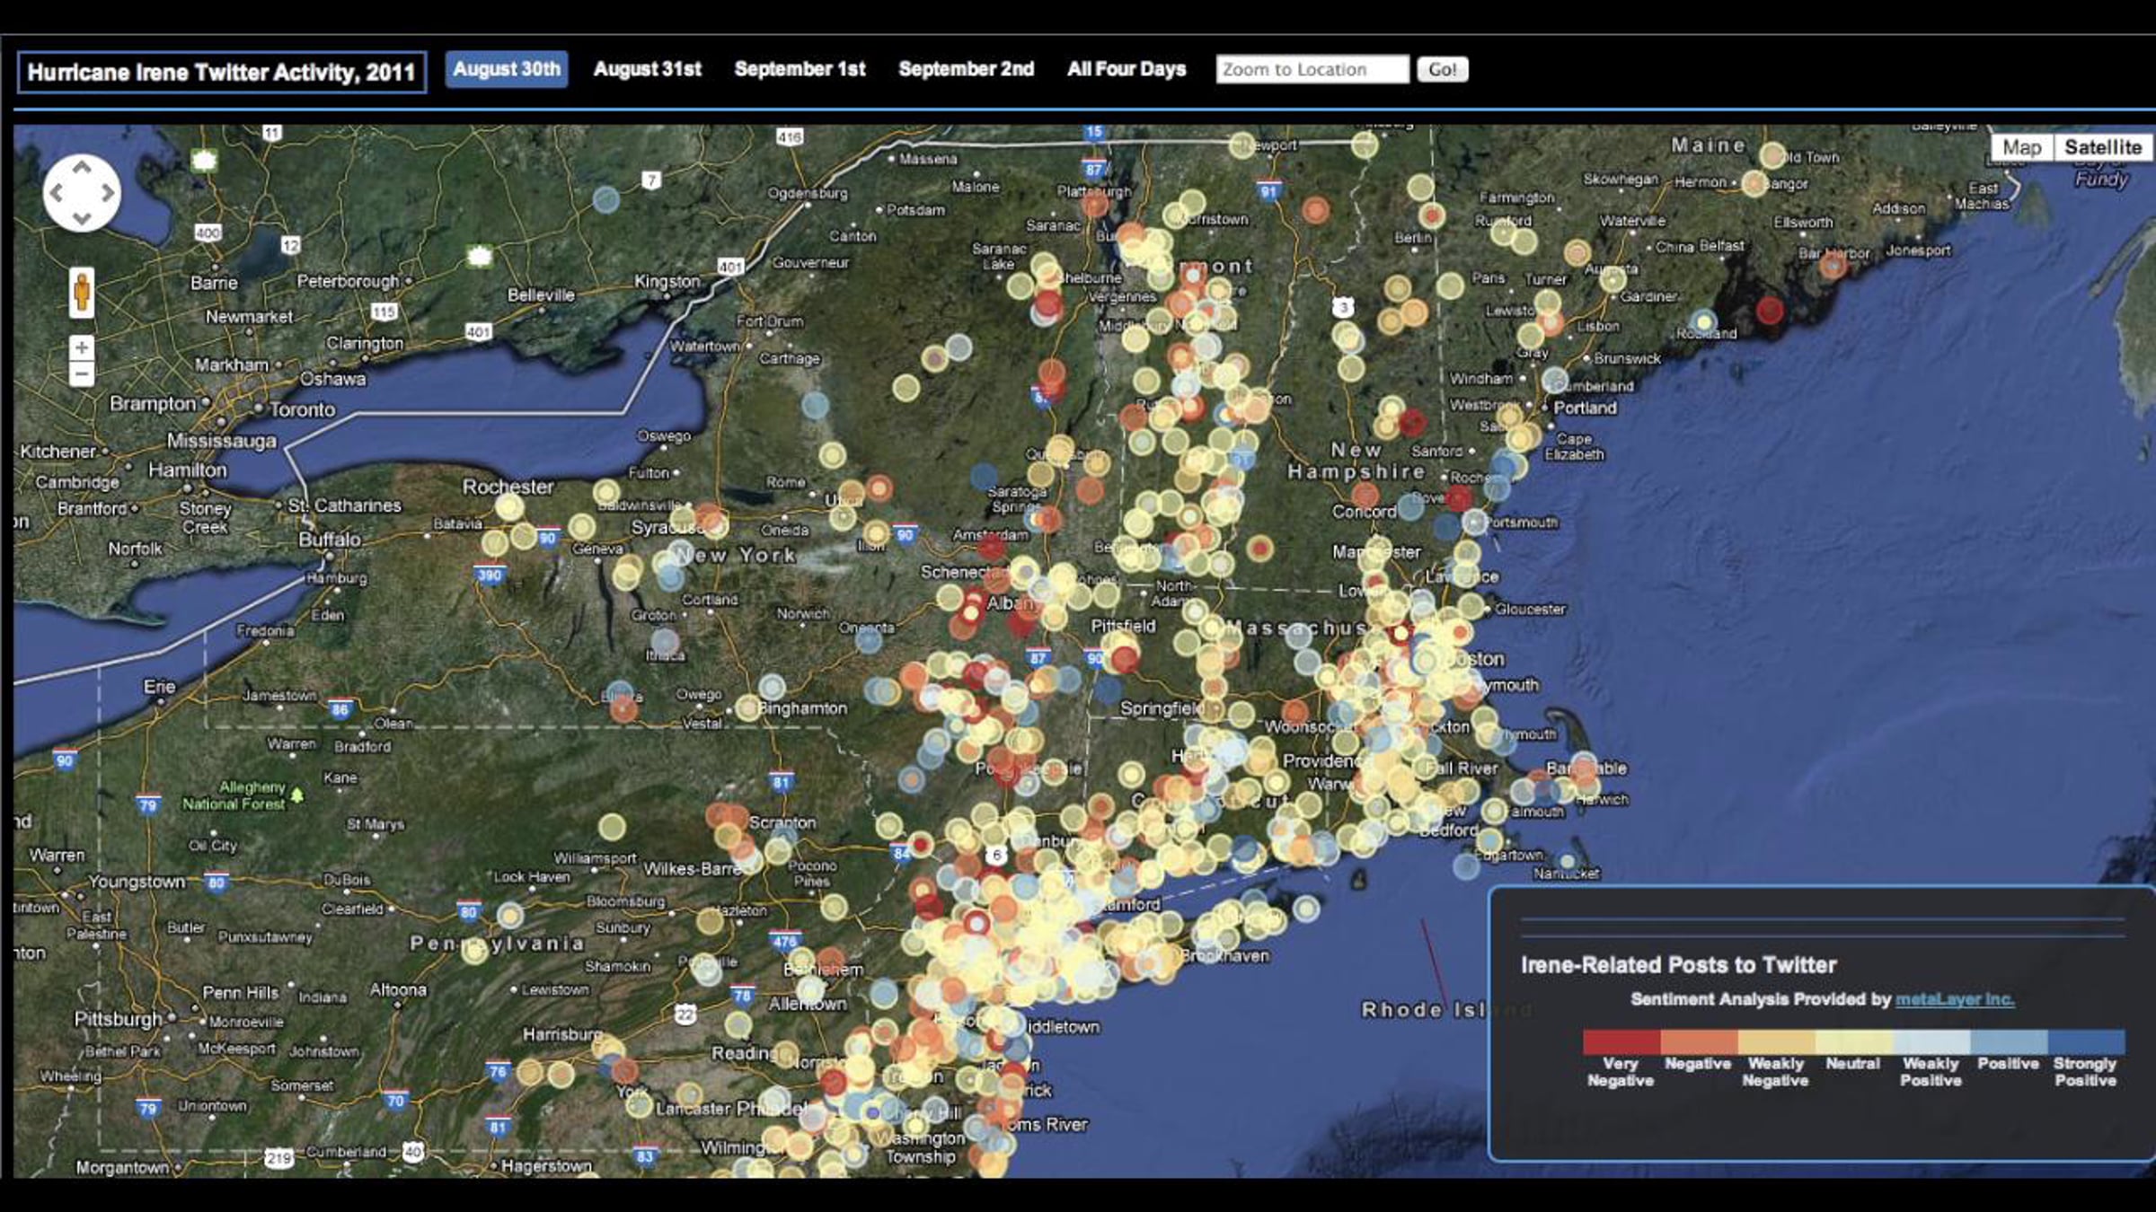Open the September 1st tab
Viewport: 2156px width, 1212px height.
pos(800,69)
